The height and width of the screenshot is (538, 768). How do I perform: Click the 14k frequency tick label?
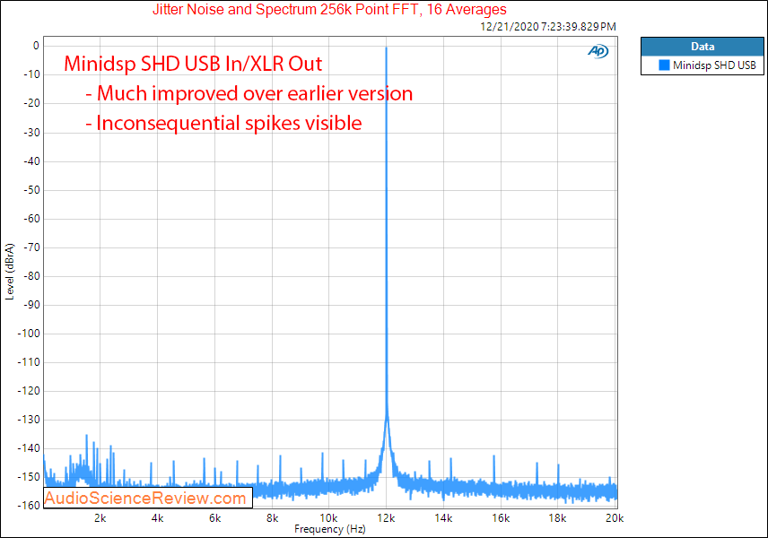444,518
